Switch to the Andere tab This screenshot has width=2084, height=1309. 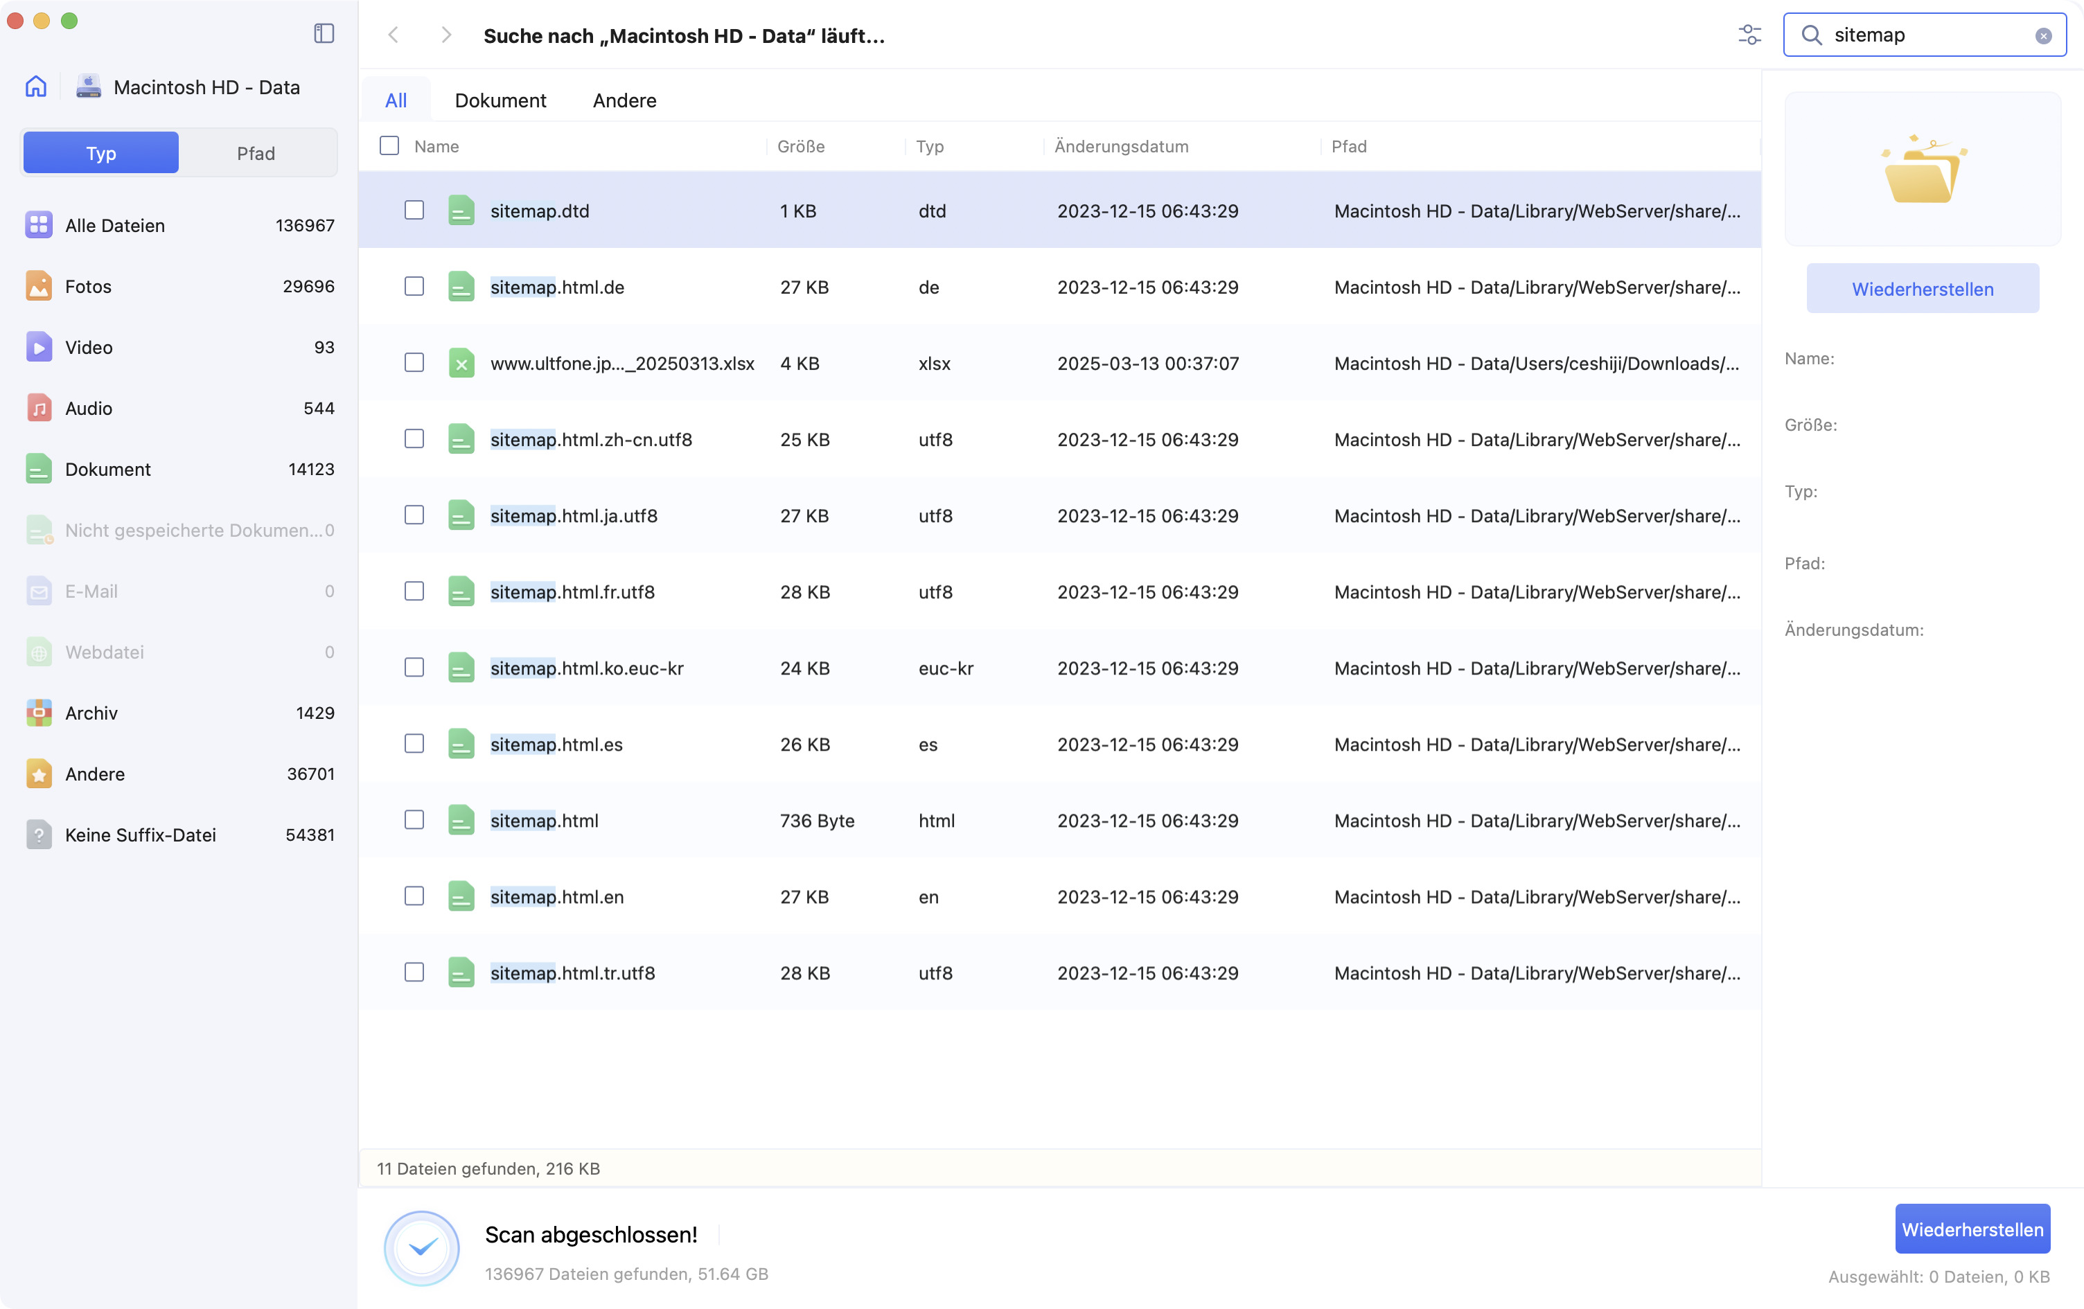click(x=624, y=100)
